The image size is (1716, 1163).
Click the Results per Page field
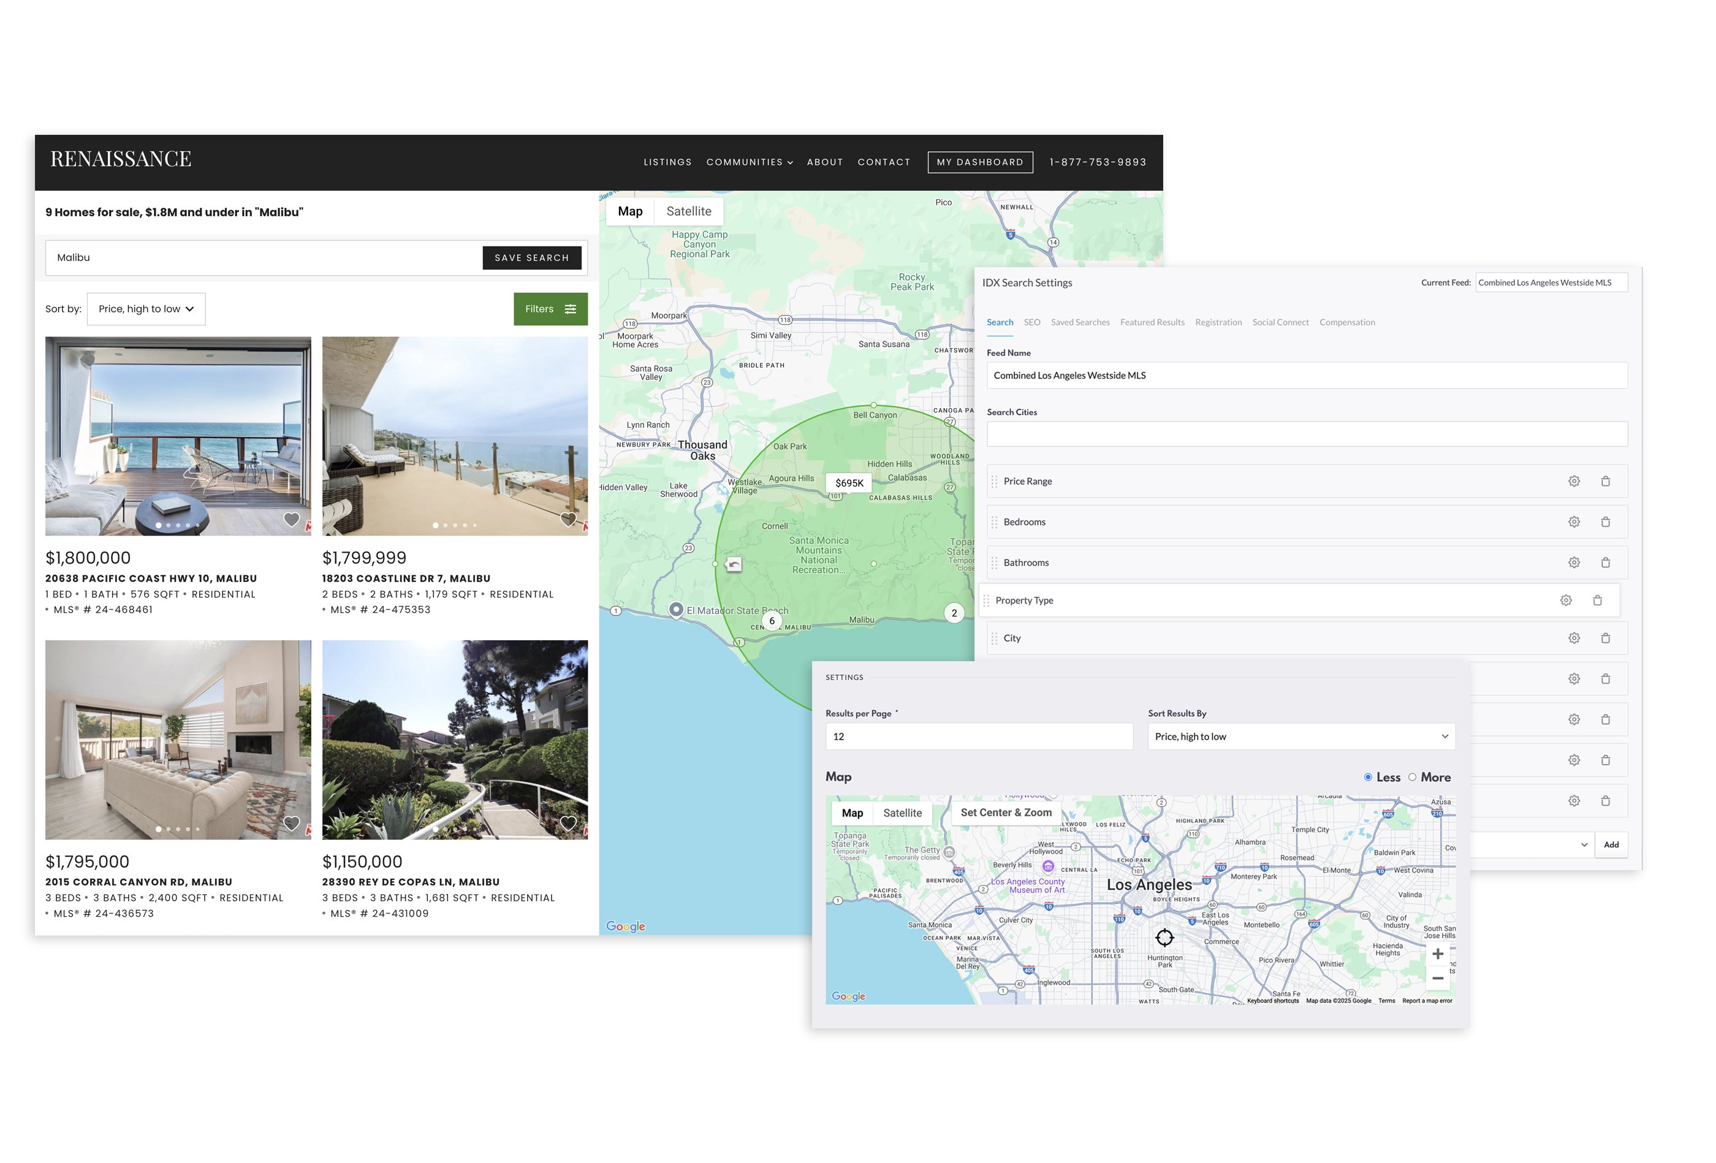(x=978, y=736)
